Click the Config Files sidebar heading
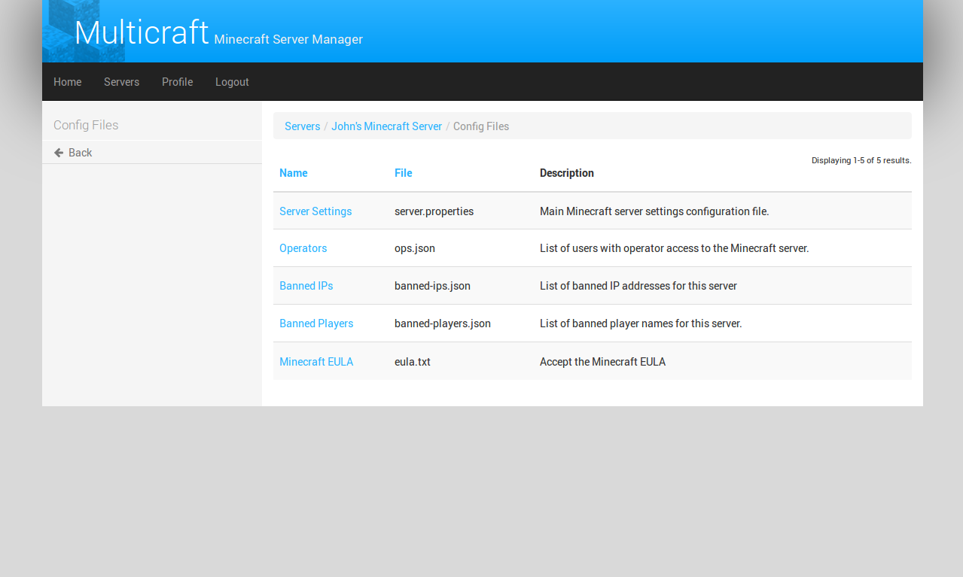 tap(86, 125)
